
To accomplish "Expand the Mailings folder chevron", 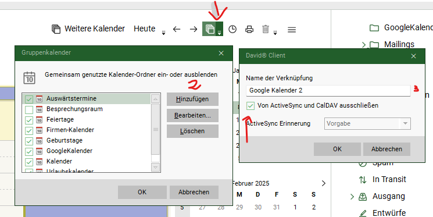I will [x=364, y=45].
